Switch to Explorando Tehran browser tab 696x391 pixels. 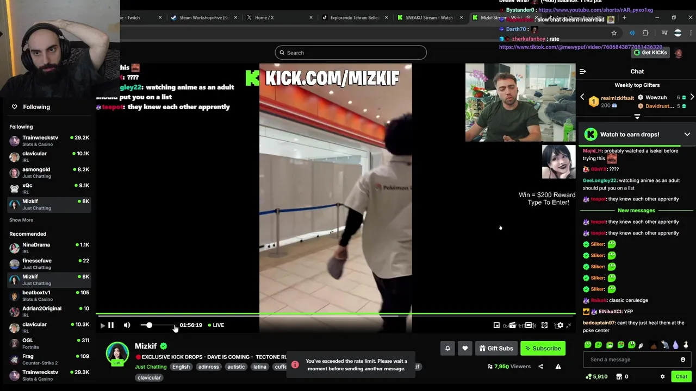click(x=353, y=17)
